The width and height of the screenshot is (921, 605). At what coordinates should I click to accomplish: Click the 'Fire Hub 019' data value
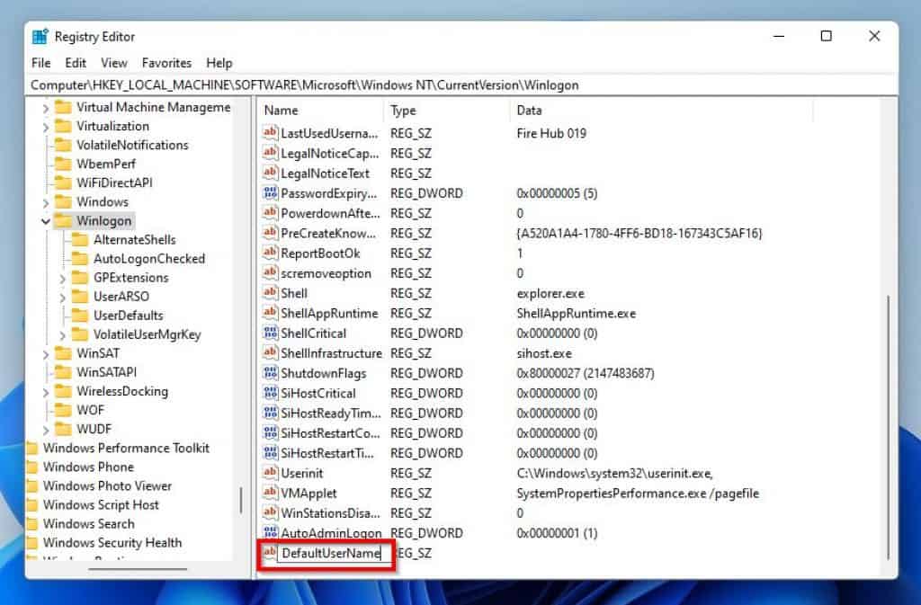point(551,133)
